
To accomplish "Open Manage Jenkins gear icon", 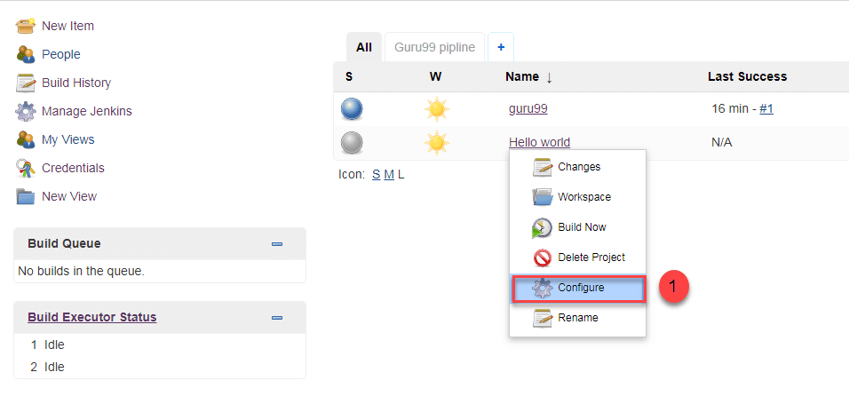I will 26,111.
